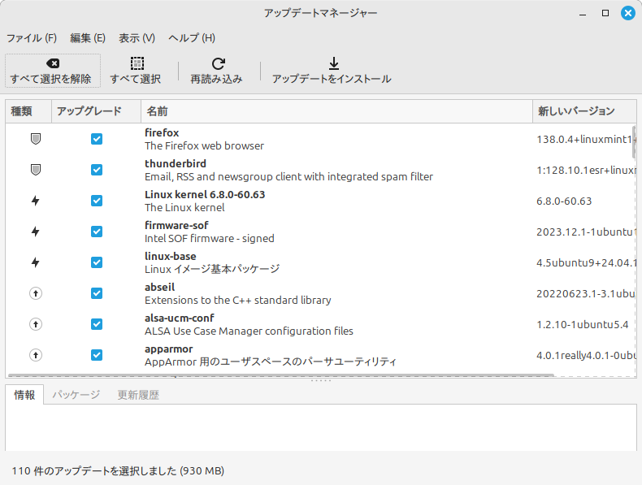Click version 1.2.10-1ubuntu5.4
Image resolution: width=642 pixels, height=485 pixels.
582,325
